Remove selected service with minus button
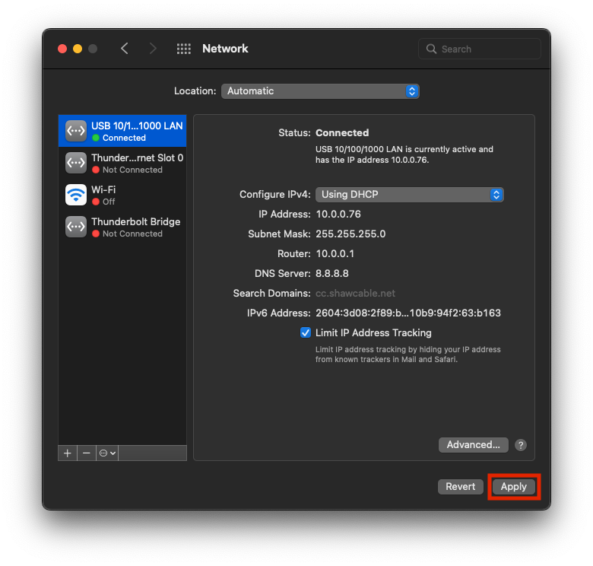The width and height of the screenshot is (593, 566). click(x=87, y=453)
